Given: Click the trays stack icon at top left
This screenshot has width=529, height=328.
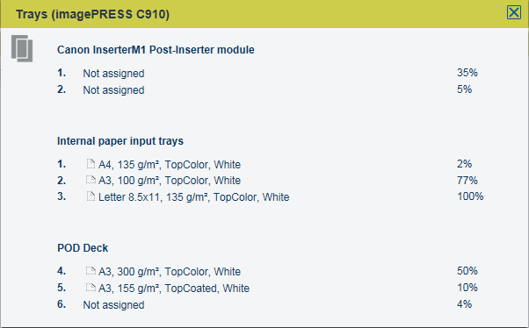Looking at the screenshot, I should [x=22, y=48].
